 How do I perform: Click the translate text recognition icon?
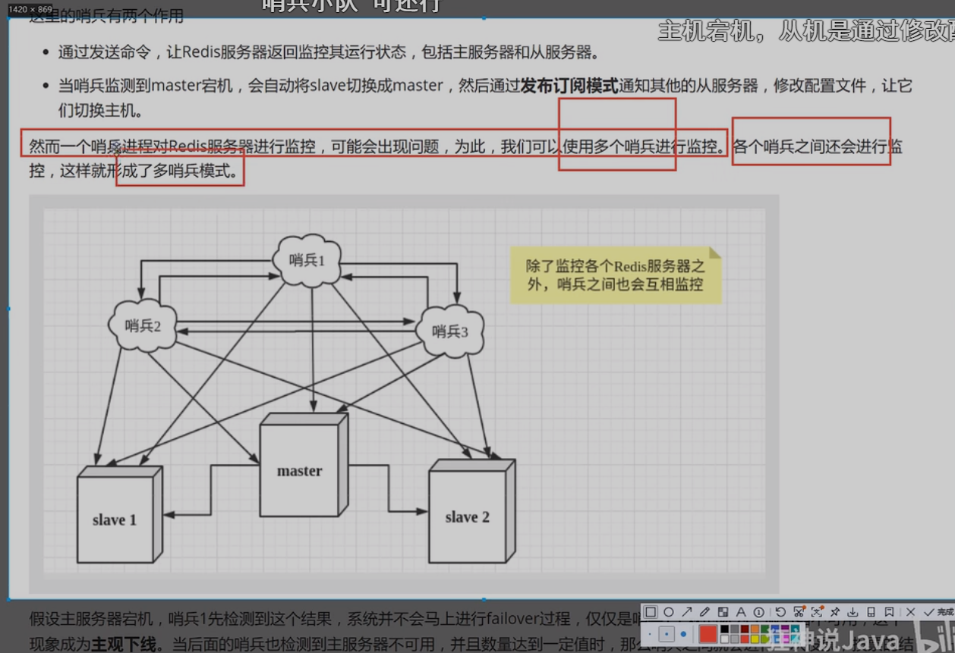[817, 612]
